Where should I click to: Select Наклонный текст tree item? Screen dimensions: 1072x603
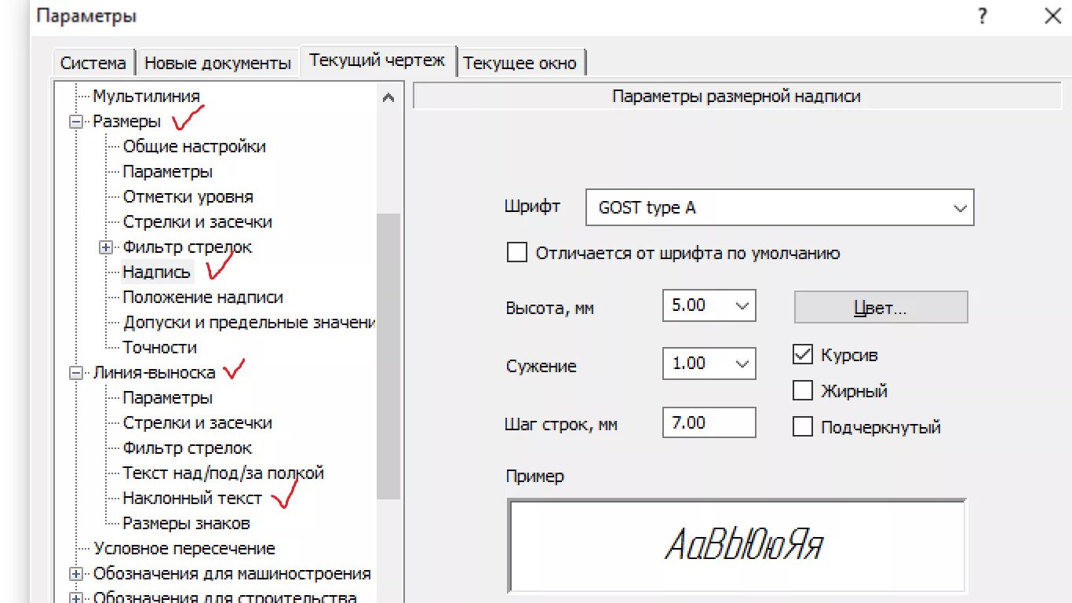pos(192,499)
